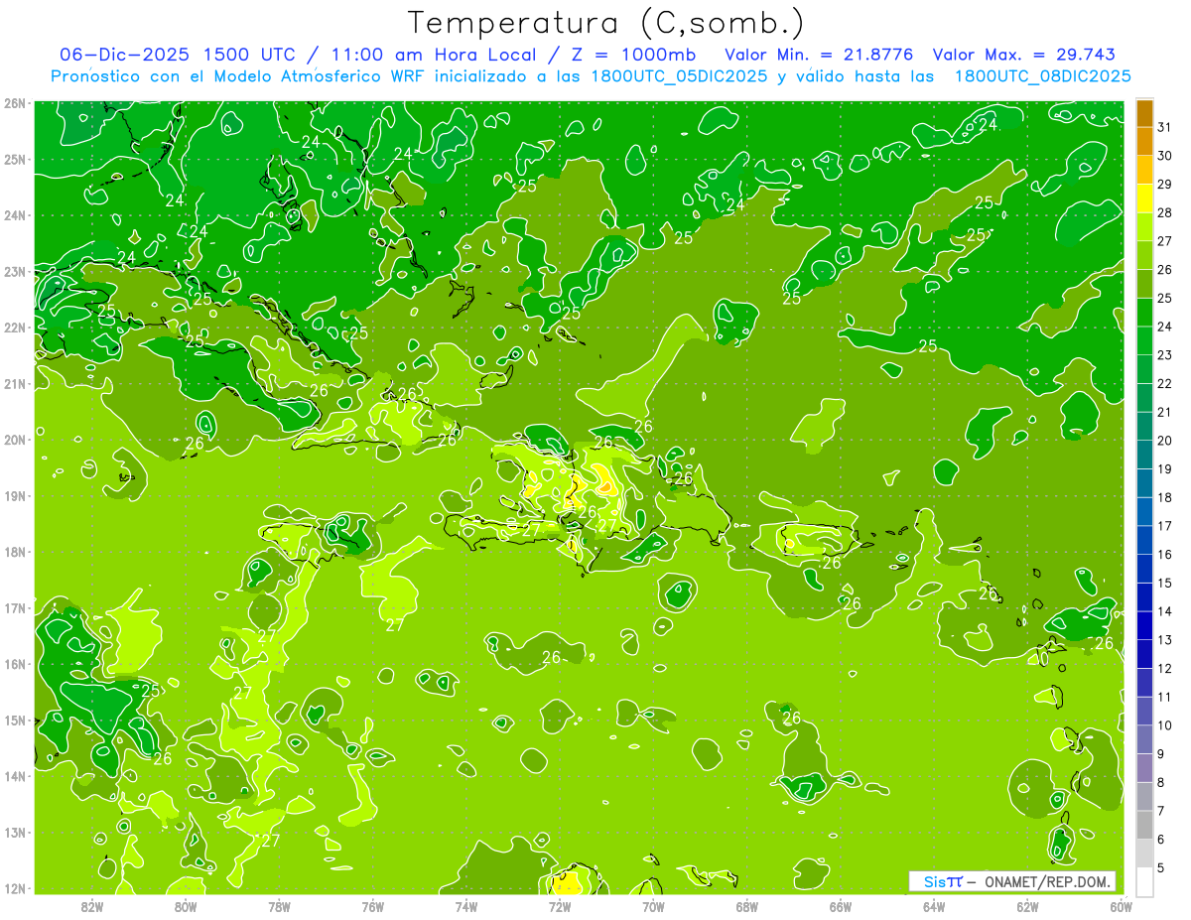Click latitude axis label '26N'
This screenshot has height=920, width=1191.
[x=14, y=103]
